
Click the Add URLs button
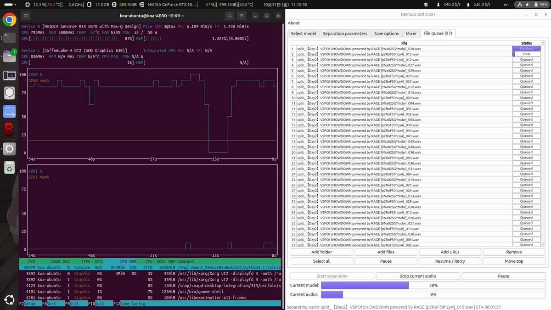pos(450,252)
